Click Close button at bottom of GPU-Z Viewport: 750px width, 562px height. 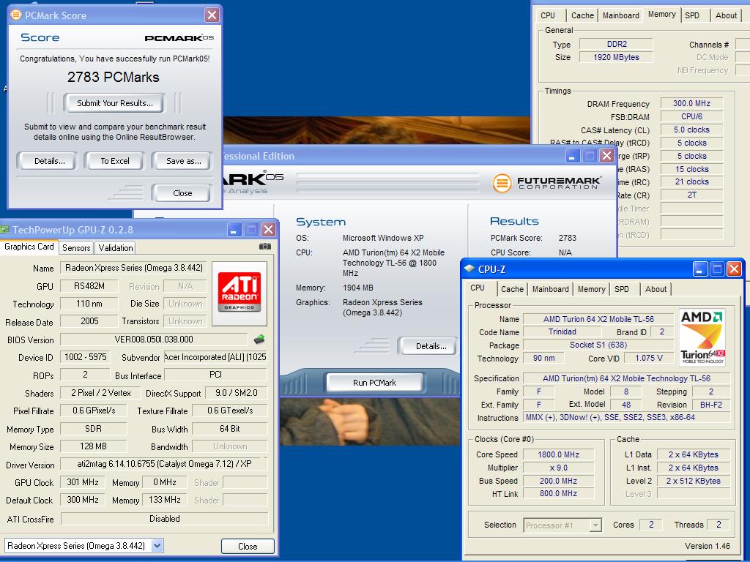coord(248,546)
